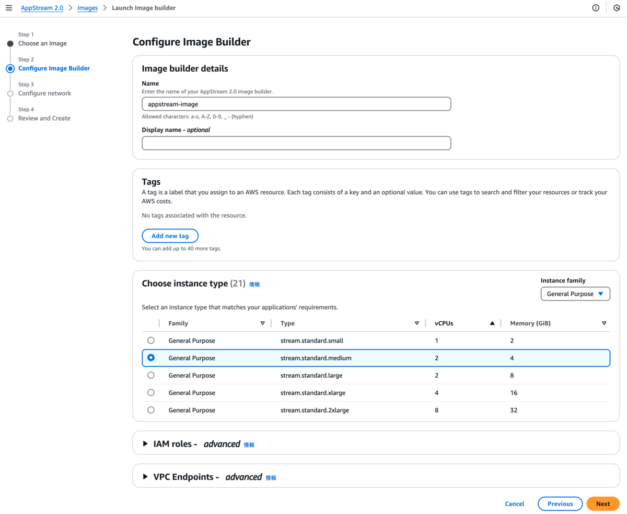627x514 pixels.
Task: Go to Step 1 Choose an Image
Action: pyautogui.click(x=42, y=43)
